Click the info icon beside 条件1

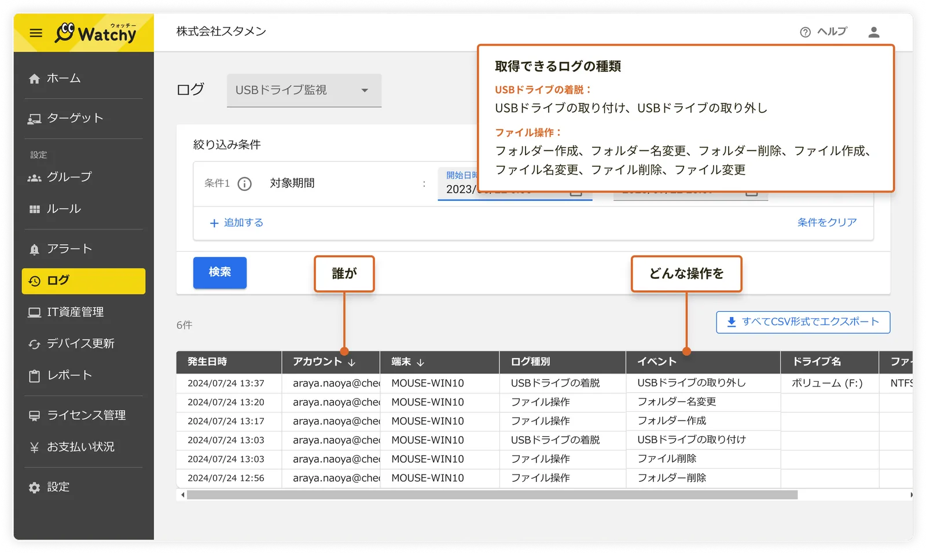click(x=245, y=184)
